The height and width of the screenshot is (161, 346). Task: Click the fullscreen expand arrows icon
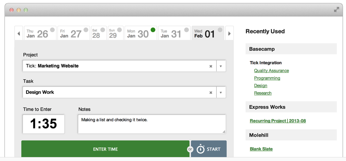[336, 10]
